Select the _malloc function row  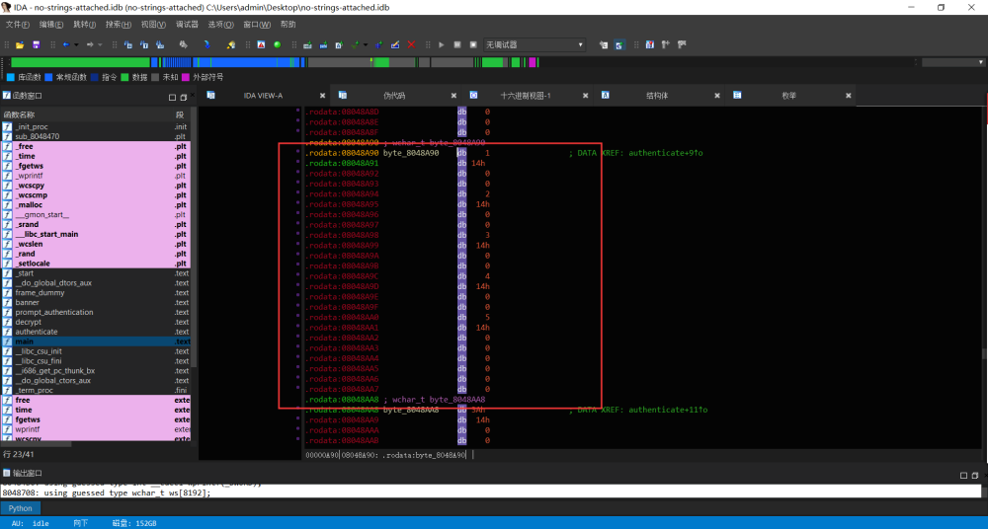(x=96, y=204)
